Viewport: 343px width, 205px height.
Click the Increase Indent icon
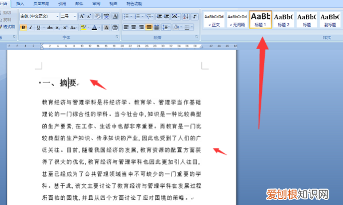pos(167,17)
